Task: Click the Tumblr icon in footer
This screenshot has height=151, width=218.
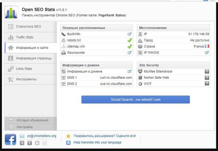Action: click(30, 143)
